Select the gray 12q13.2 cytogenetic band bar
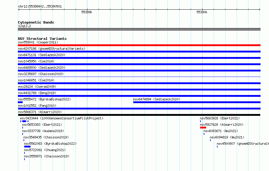Image resolution: width=269 pixels, height=171 pixels. (x=139, y=29)
